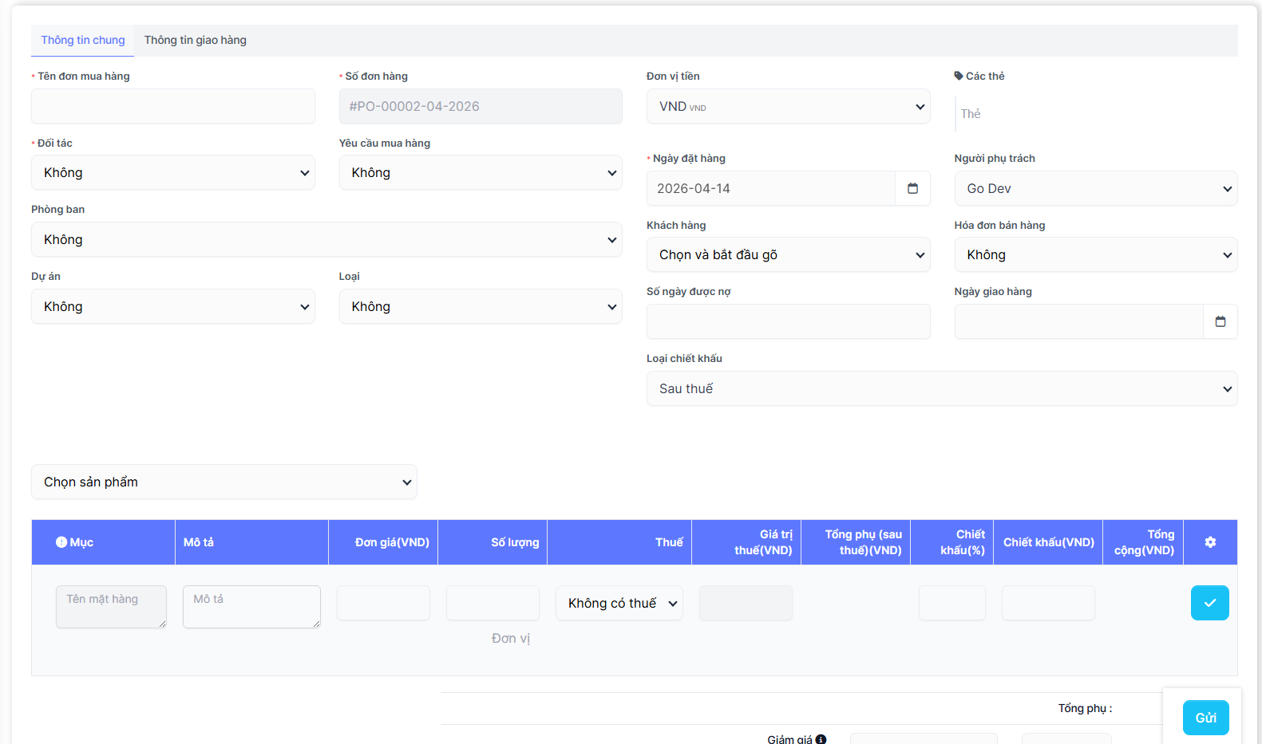
Task: Click the Tên đơn mua hàng input field
Action: (x=173, y=106)
